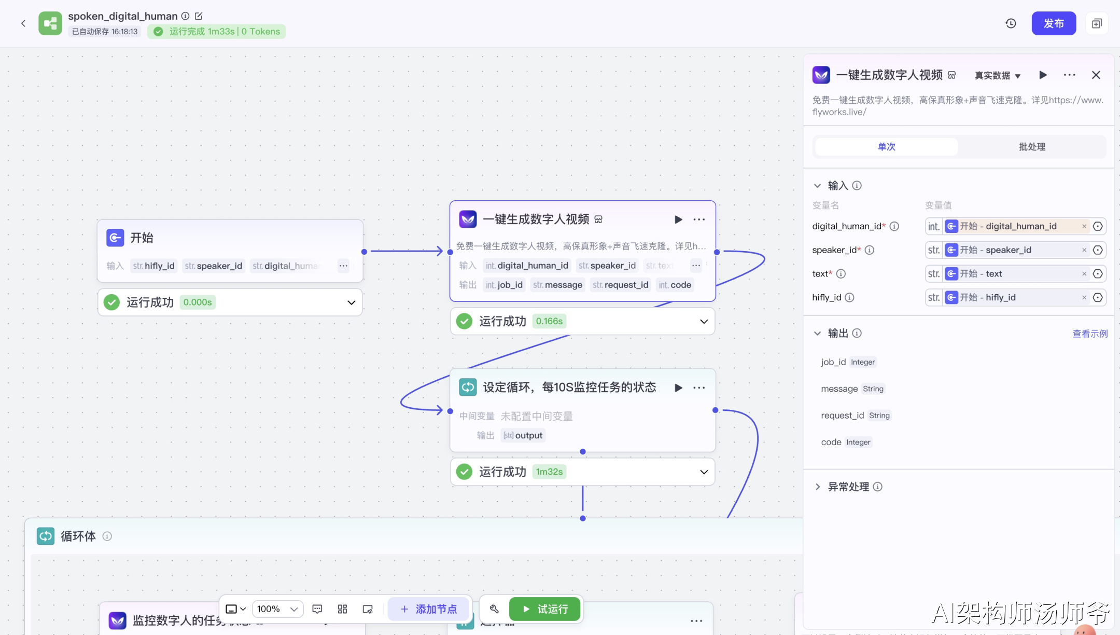Switch to the 批处理 tab
Screen dimensions: 1120x635
click(x=1032, y=147)
